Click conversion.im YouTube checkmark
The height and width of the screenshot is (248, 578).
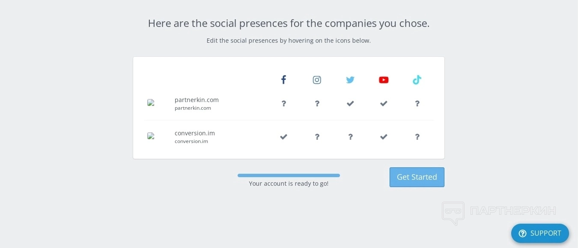[x=384, y=137]
